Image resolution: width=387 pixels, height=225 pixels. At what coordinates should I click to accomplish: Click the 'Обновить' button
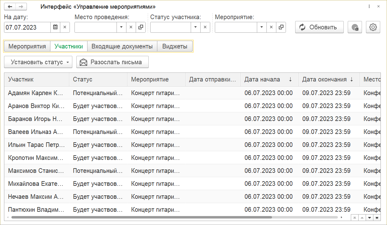pyautogui.click(x=319, y=27)
